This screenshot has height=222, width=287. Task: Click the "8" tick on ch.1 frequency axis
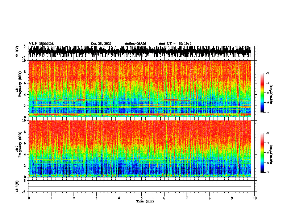pos(25,72)
